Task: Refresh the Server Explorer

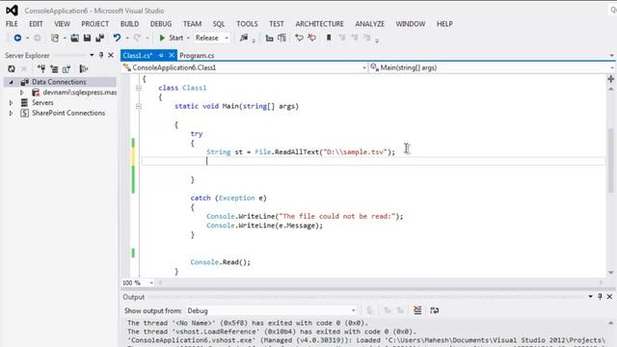Action: tap(12, 68)
